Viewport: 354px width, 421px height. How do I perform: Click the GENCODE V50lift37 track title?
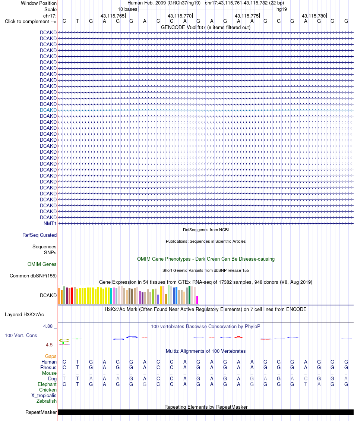coord(206,27)
